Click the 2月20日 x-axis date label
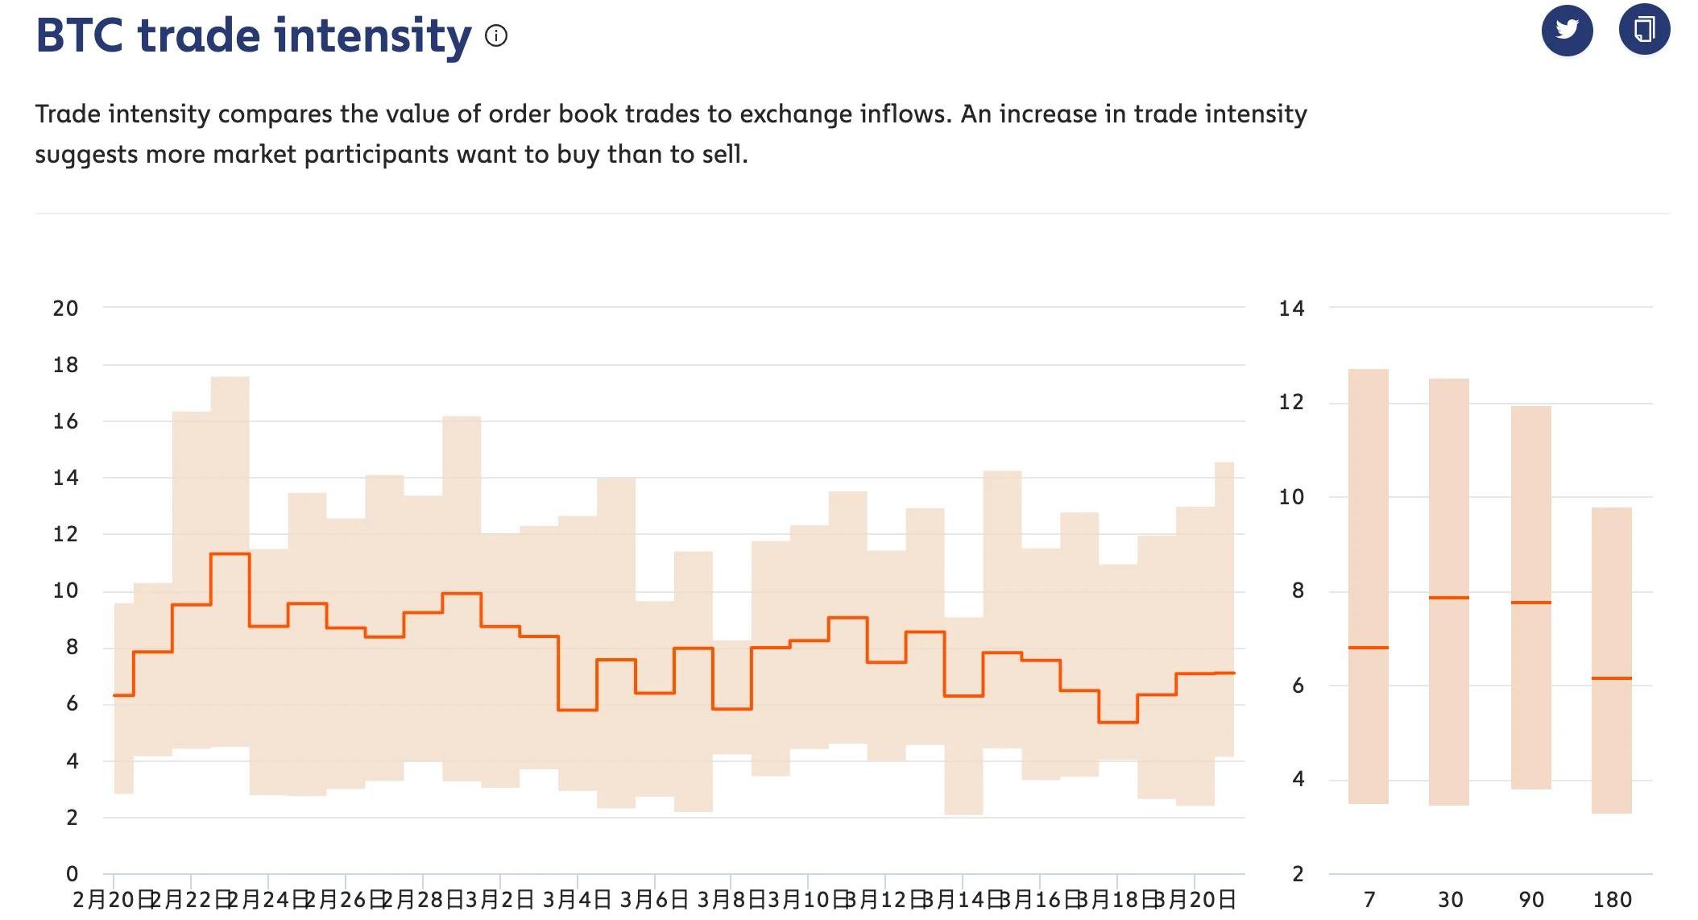The width and height of the screenshot is (1698, 920). (114, 900)
